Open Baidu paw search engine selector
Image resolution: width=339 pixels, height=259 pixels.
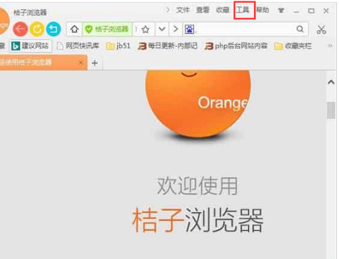pyautogui.click(x=189, y=29)
